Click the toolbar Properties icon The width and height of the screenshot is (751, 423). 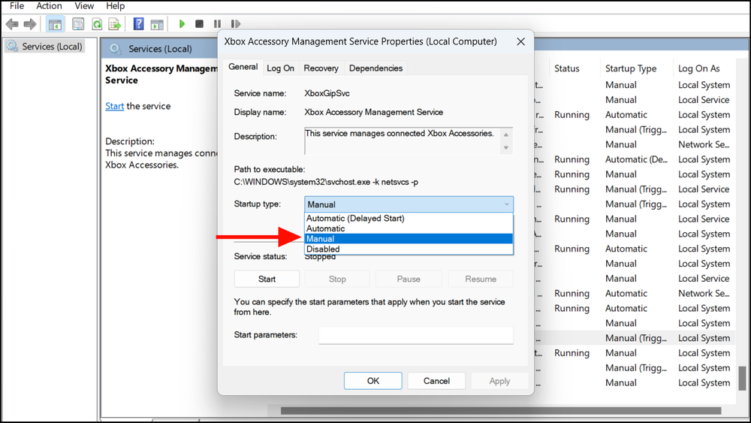click(78, 24)
